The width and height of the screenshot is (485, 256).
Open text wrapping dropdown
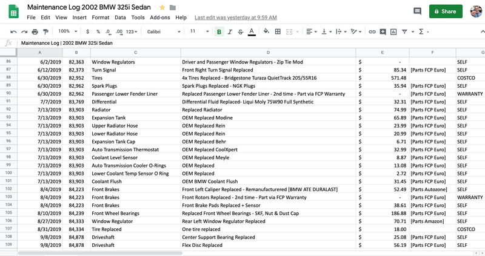click(341, 31)
